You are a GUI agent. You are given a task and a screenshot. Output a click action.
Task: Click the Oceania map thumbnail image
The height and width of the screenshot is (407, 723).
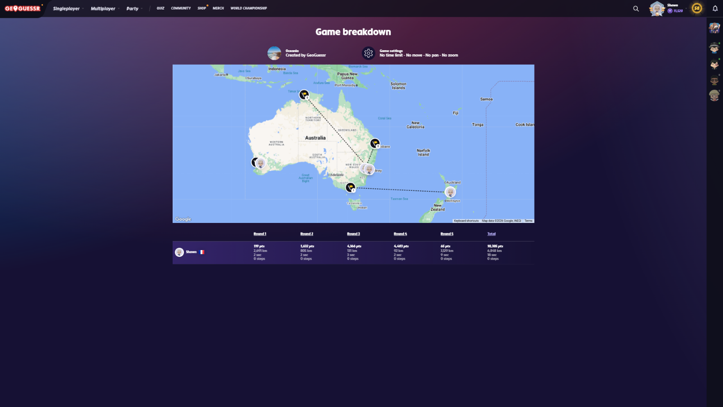pyautogui.click(x=274, y=53)
